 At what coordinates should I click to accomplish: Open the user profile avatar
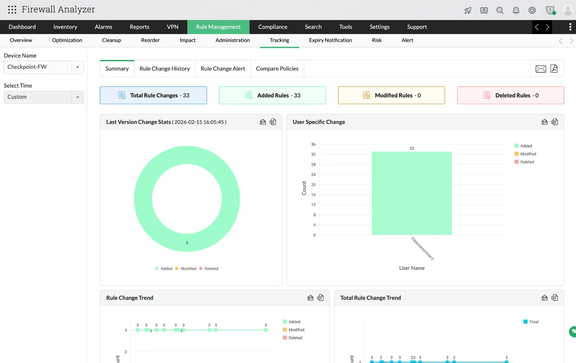(x=568, y=10)
